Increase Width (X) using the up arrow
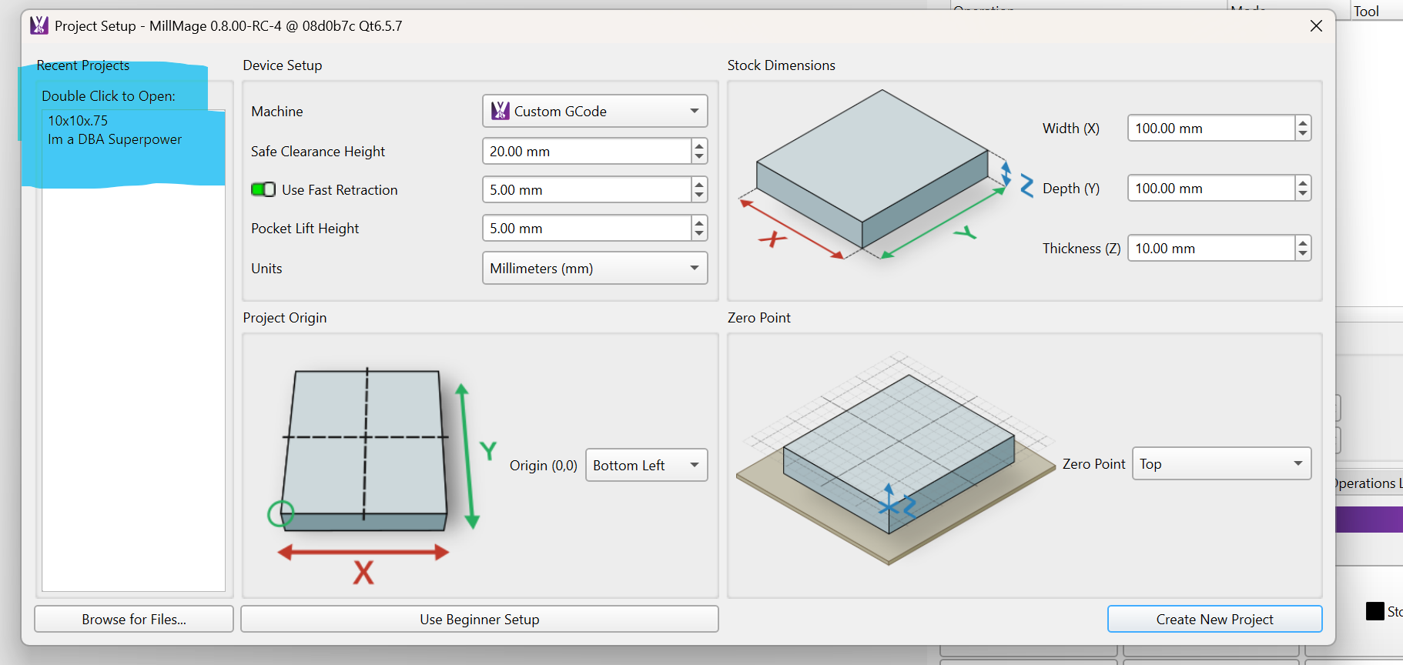This screenshot has height=665, width=1403. pos(1303,122)
